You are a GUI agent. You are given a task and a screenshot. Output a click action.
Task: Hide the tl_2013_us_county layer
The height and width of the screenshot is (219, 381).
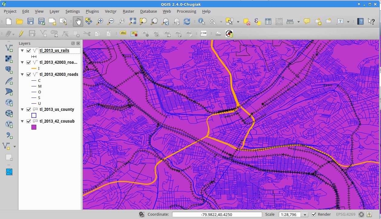tap(29, 110)
